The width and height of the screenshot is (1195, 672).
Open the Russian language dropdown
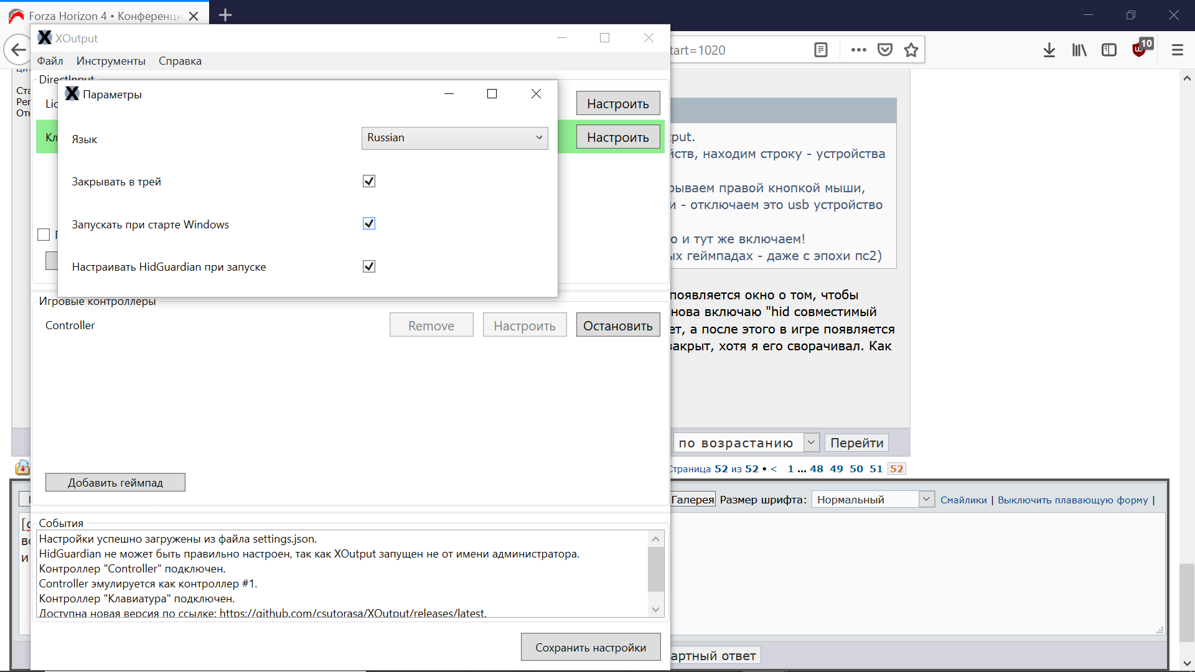454,138
